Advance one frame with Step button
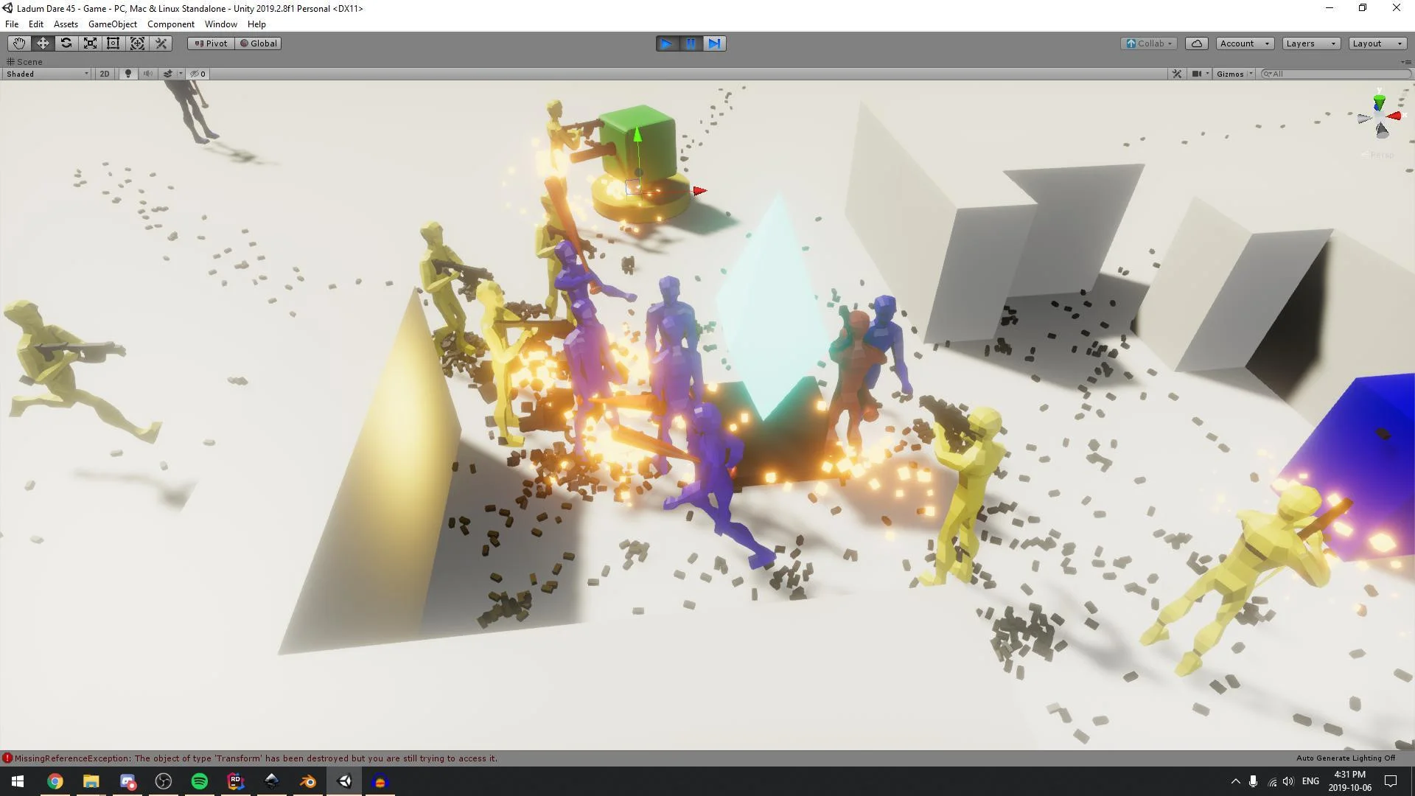This screenshot has width=1415, height=796. (x=714, y=43)
